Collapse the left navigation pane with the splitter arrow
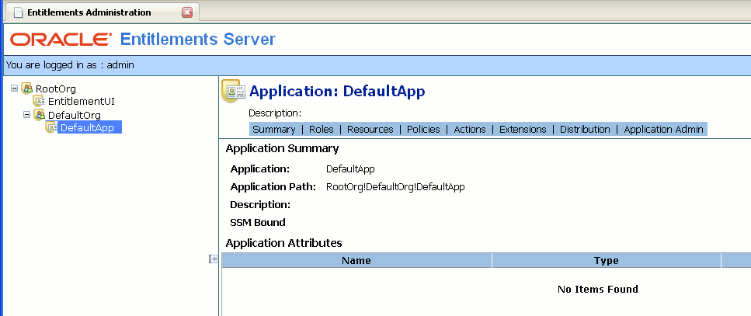 (x=213, y=259)
